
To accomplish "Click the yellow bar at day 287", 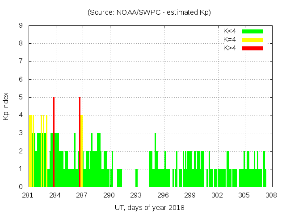I will [82, 151].
